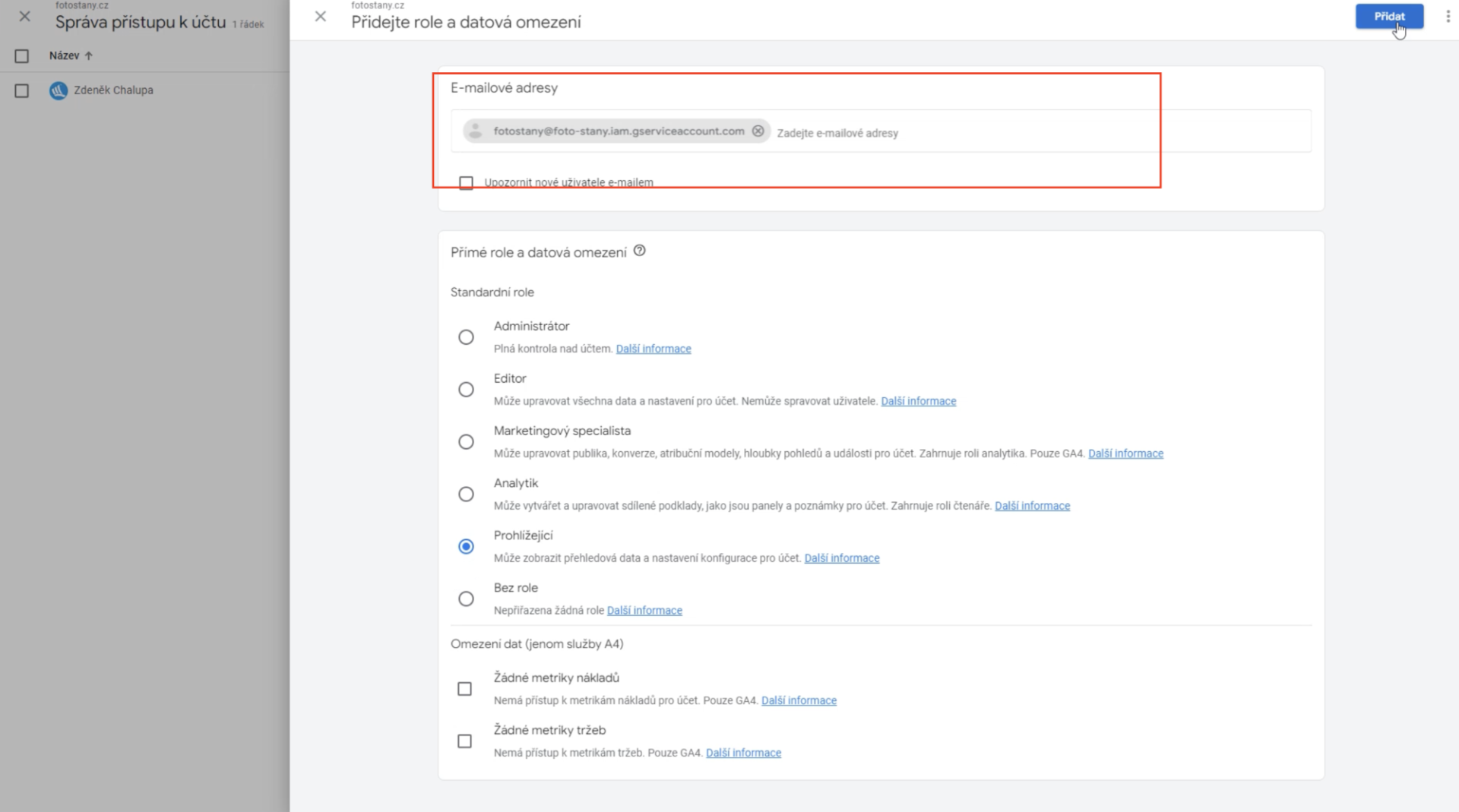Close the Přidejte role a datová omezení panel
Screen dimensions: 1459x812
pos(321,16)
